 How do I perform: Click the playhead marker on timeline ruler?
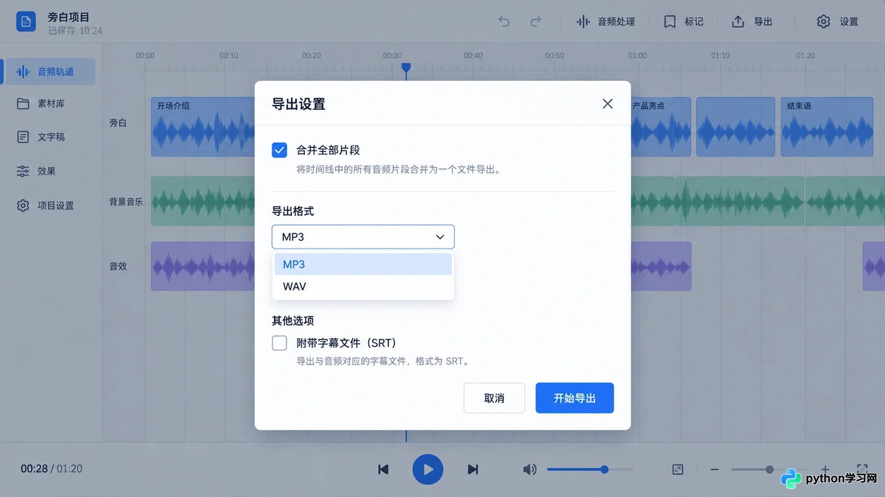406,67
